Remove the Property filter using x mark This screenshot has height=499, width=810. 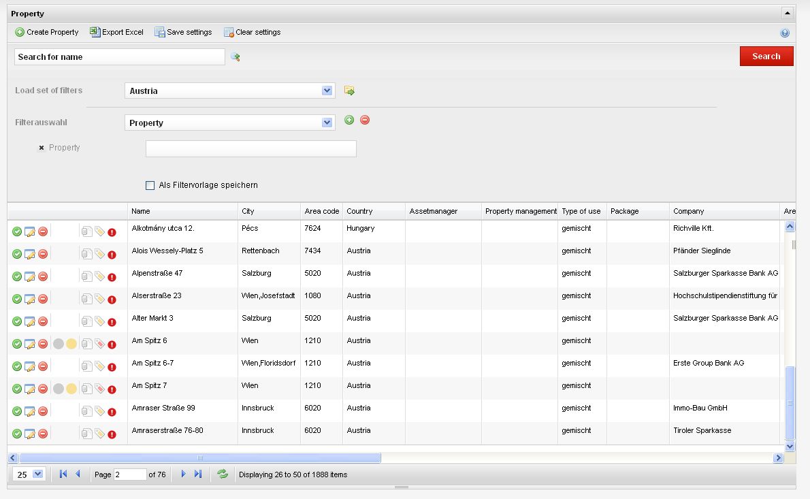coord(42,148)
